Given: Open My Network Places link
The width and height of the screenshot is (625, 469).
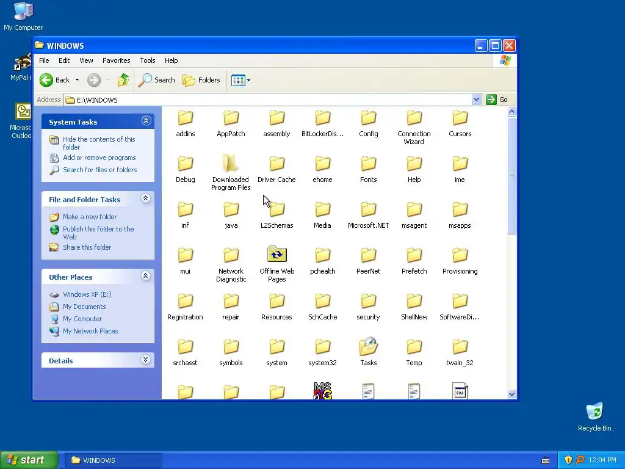Looking at the screenshot, I should pyautogui.click(x=90, y=331).
